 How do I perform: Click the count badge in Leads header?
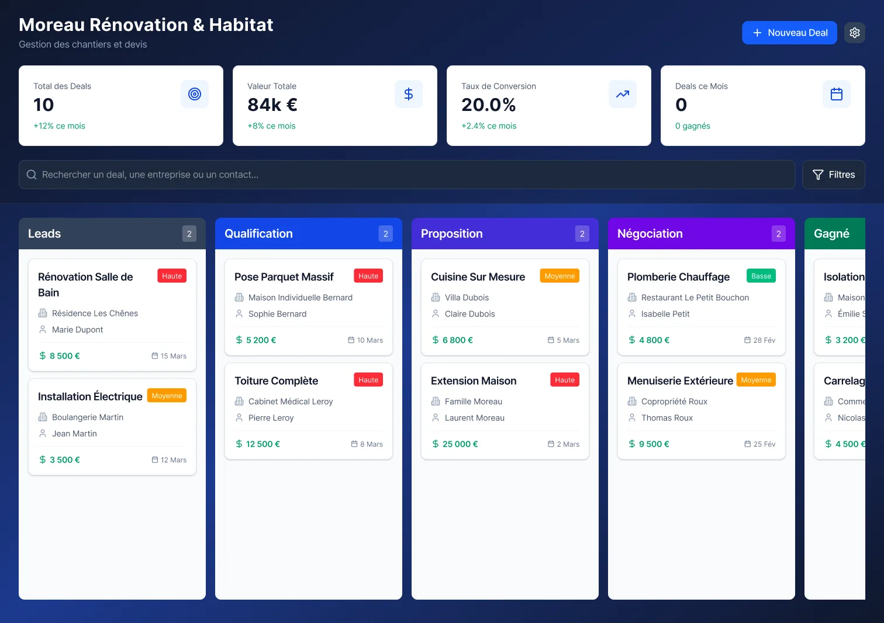coord(189,234)
